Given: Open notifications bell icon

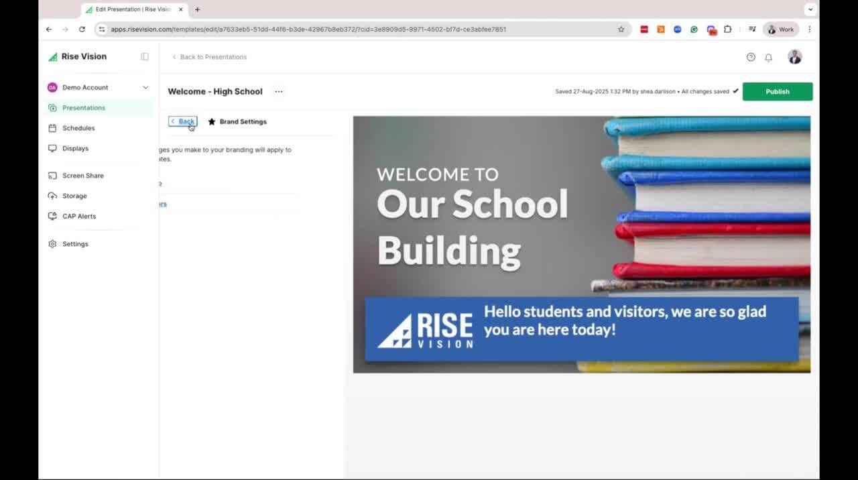Looking at the screenshot, I should tap(769, 58).
